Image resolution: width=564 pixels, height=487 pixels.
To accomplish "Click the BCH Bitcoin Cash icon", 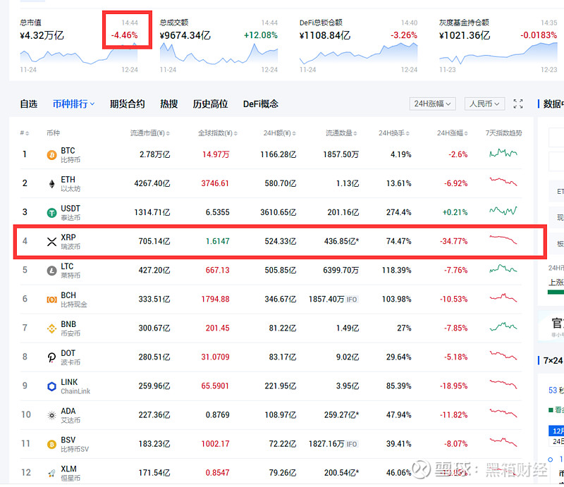I will pos(51,300).
